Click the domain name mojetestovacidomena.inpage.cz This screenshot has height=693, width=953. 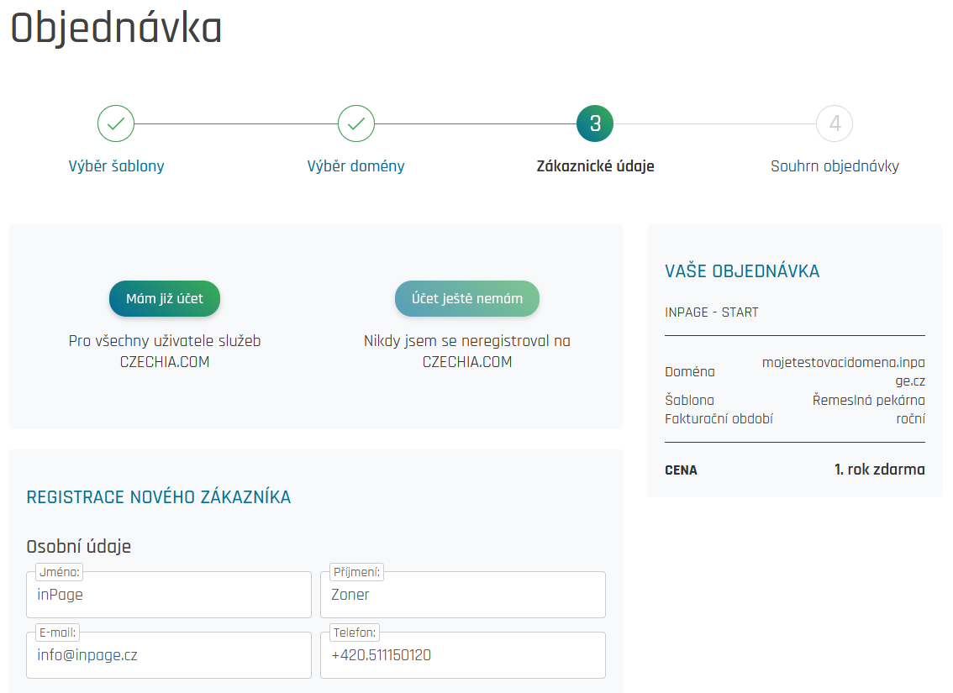point(843,370)
